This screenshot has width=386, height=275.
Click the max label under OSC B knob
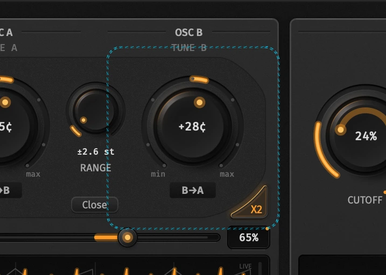coord(227,174)
